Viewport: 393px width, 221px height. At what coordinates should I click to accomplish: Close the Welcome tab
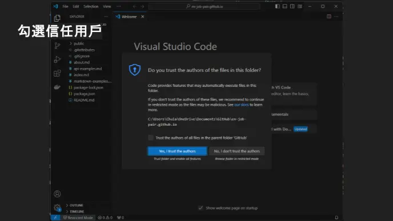click(x=142, y=17)
